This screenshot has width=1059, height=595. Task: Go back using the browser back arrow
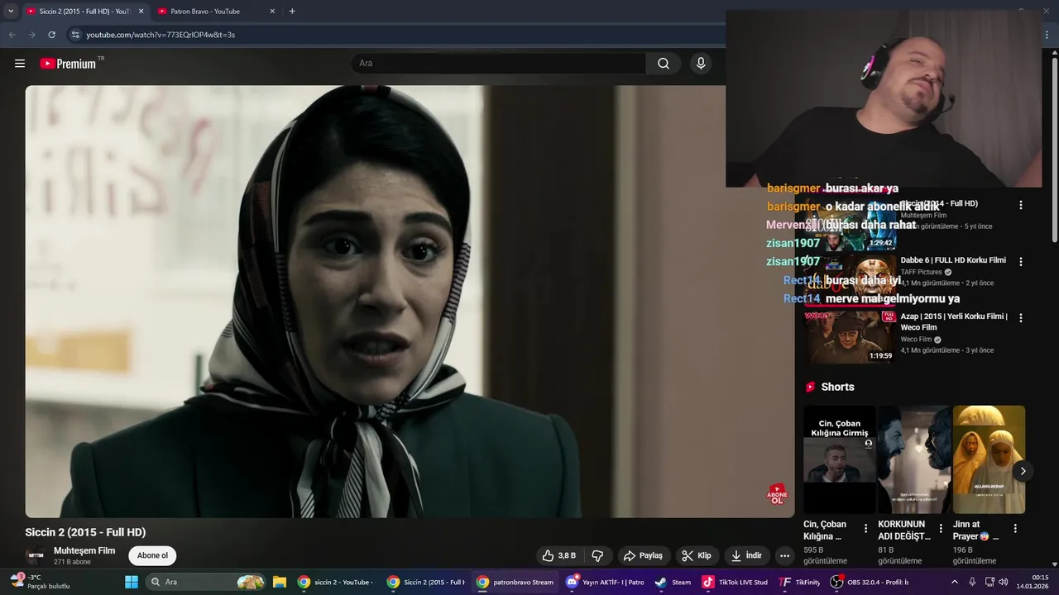12,35
